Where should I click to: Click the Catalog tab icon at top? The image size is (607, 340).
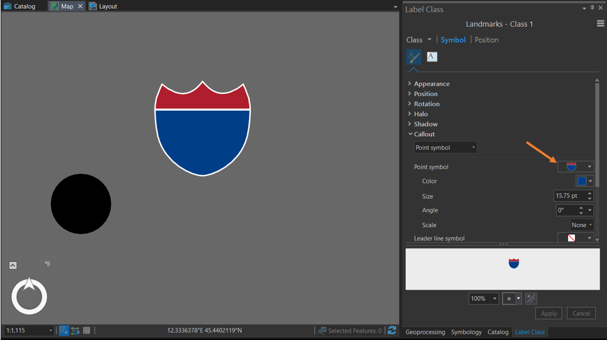(8, 6)
